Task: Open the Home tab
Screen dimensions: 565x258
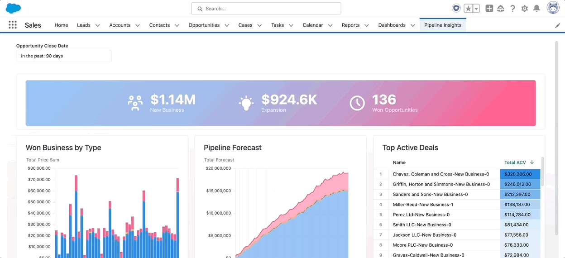Action: tap(61, 25)
